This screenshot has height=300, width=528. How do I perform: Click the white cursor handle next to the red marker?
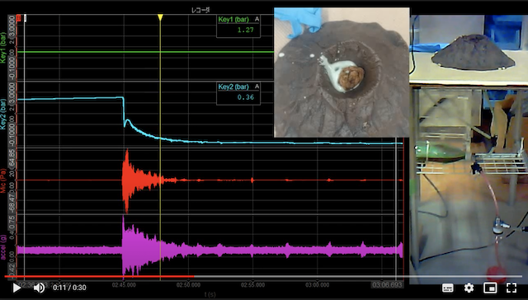pos(25,18)
